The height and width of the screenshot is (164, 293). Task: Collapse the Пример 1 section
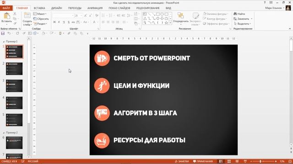click(4, 41)
